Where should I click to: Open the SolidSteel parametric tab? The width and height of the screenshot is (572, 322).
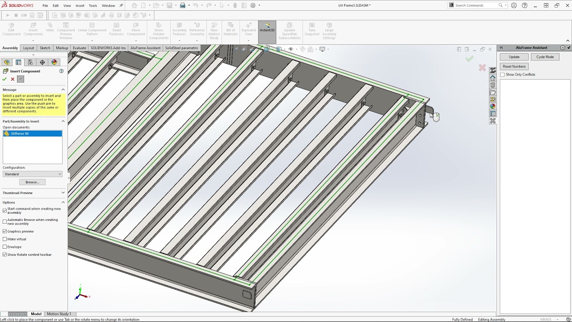point(182,48)
